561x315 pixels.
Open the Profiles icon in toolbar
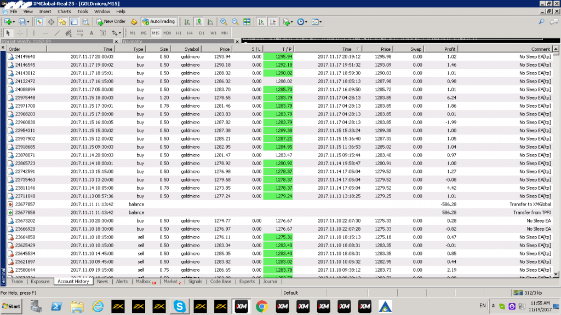pos(22,22)
